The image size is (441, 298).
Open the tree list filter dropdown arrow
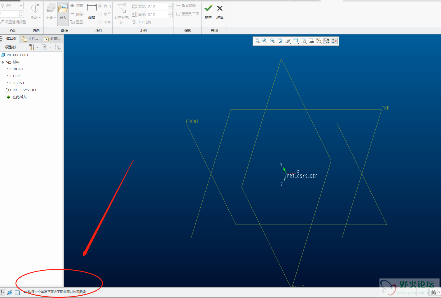[x=50, y=47]
